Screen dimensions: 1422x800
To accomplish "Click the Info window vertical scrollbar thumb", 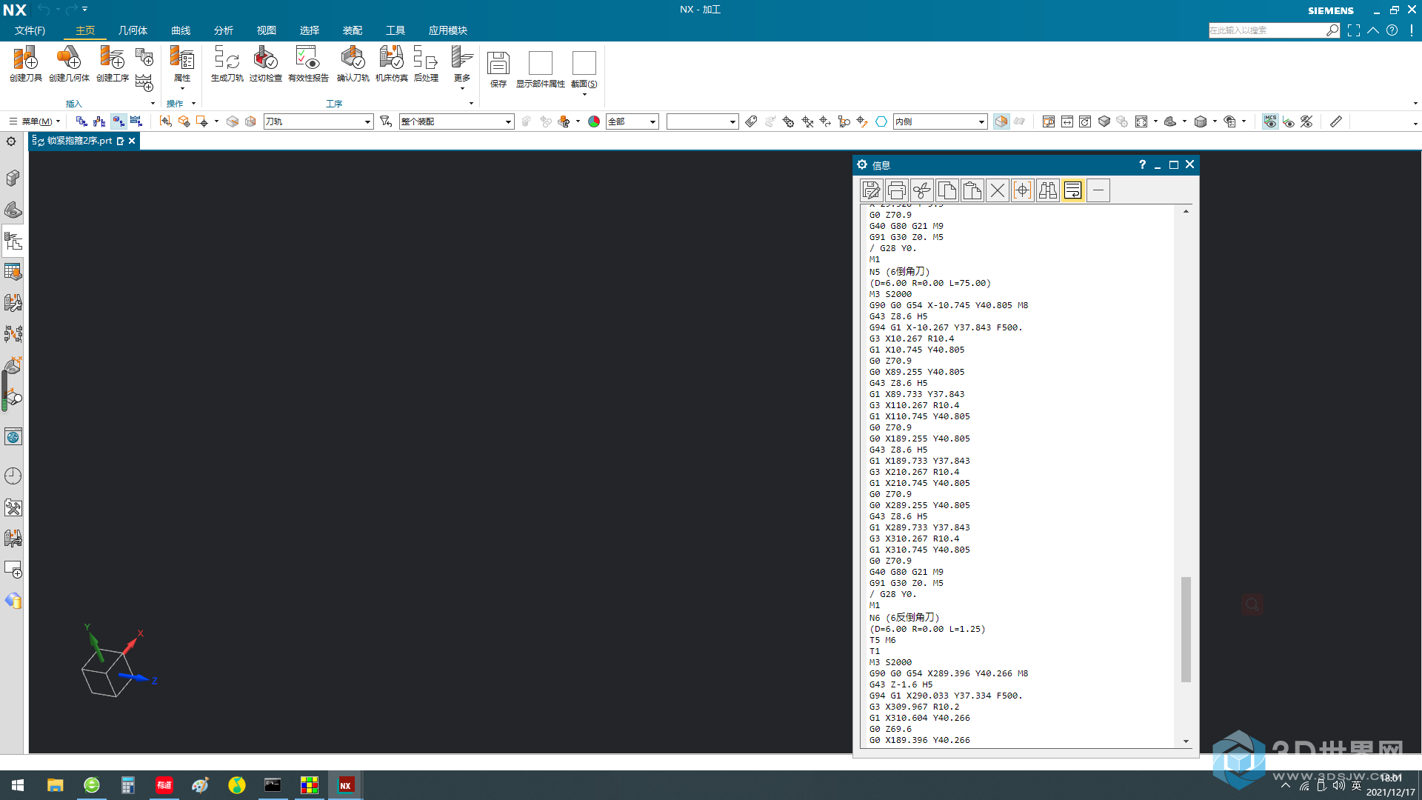I will (x=1186, y=629).
